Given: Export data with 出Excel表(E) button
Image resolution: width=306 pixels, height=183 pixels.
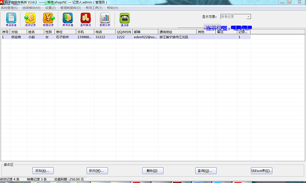Looking at the screenshot, I should (261, 170).
